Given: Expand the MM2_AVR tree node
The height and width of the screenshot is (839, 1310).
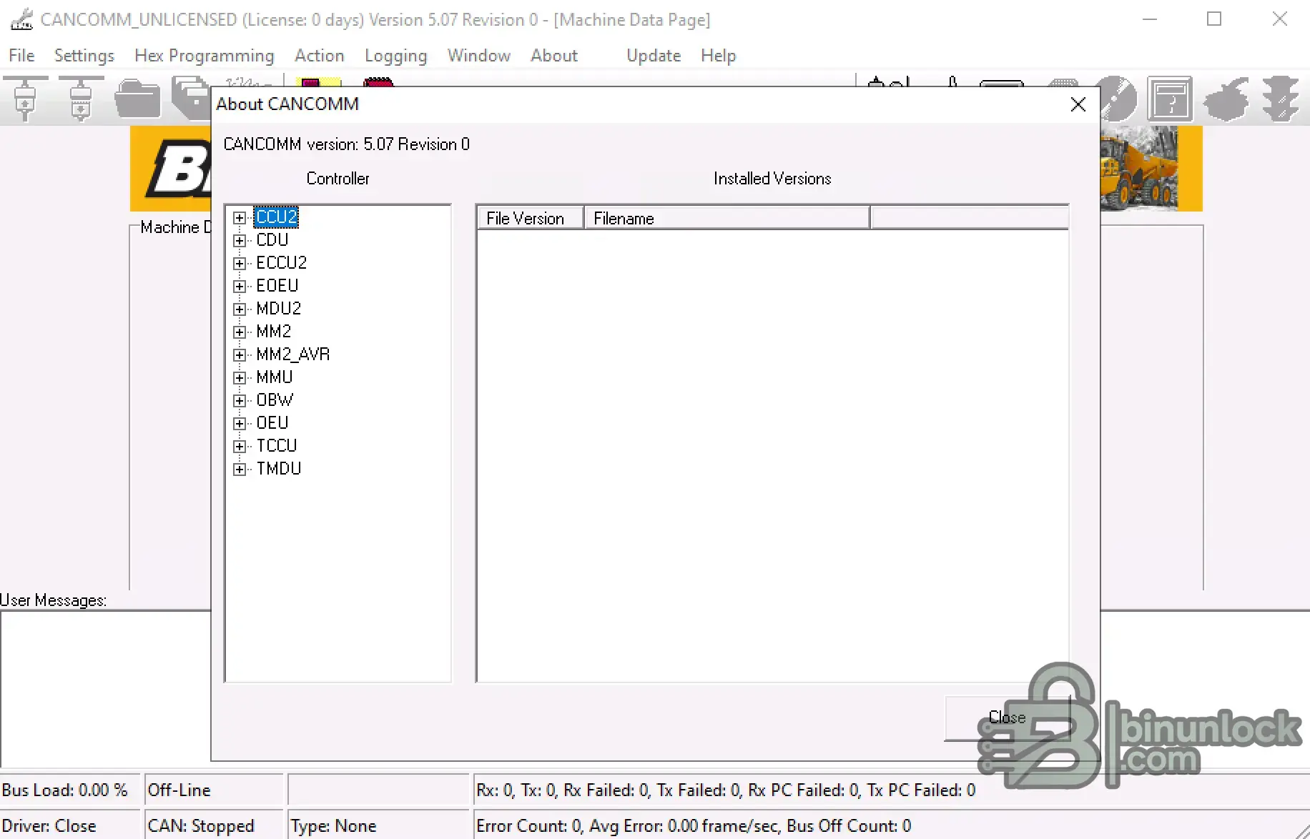Looking at the screenshot, I should click(x=240, y=354).
